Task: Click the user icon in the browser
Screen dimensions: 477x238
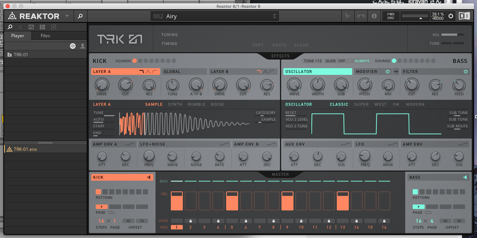Action: pos(83,46)
